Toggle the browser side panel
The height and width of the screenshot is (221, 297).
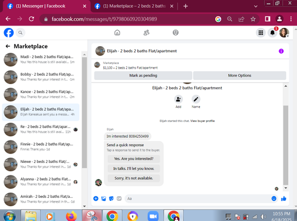point(267,19)
